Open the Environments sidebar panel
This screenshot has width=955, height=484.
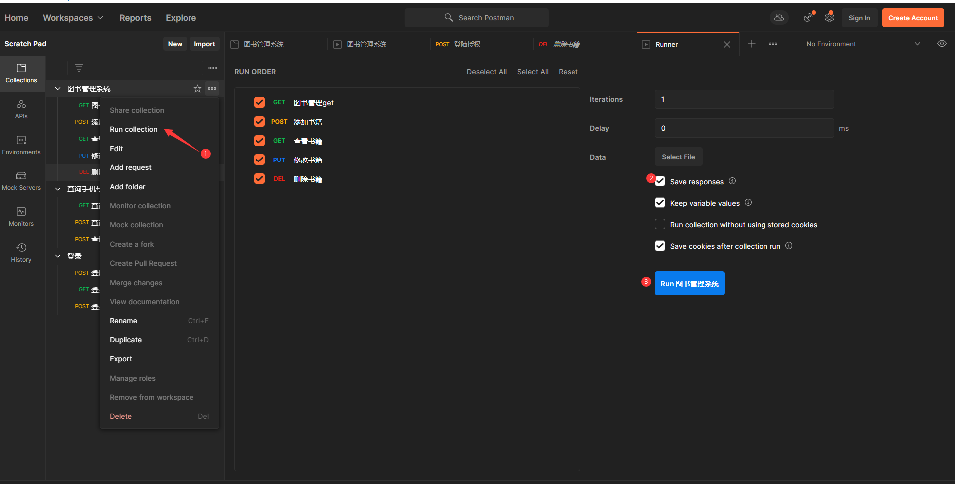click(x=21, y=146)
